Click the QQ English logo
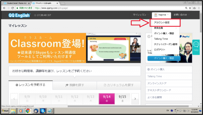 (19, 15)
